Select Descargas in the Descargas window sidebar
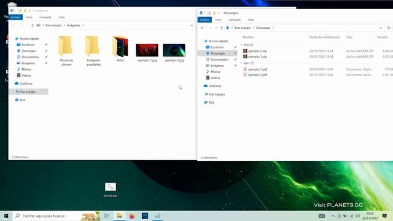The width and height of the screenshot is (393, 221). [x=217, y=53]
